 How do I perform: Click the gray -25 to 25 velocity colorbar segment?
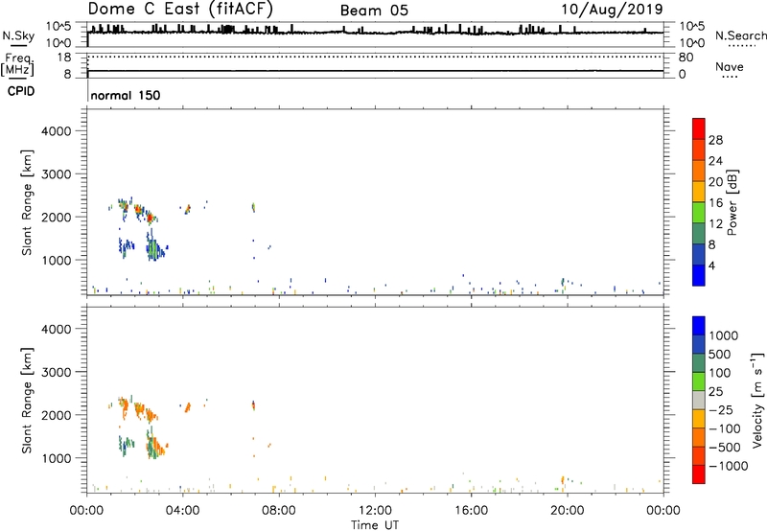tap(699, 400)
